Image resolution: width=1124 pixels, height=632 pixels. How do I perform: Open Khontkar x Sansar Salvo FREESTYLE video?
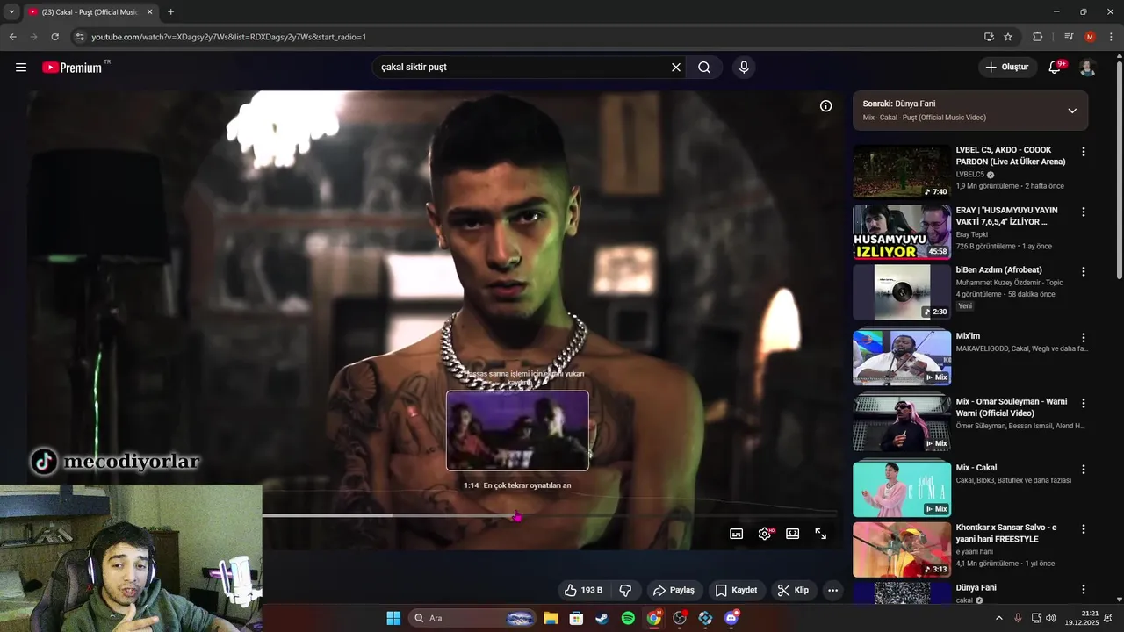[1006, 534]
